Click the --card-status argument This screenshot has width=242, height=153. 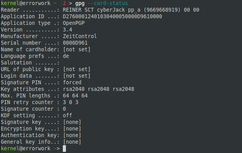(108, 3)
